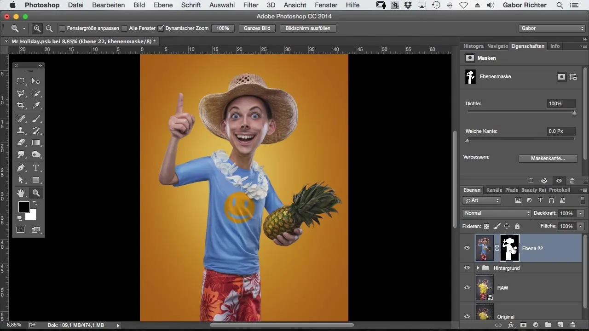Select the Path Selection arrow tool
The width and height of the screenshot is (589, 331).
[x=21, y=180]
